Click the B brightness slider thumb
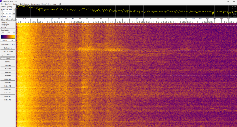 tap(9, 32)
